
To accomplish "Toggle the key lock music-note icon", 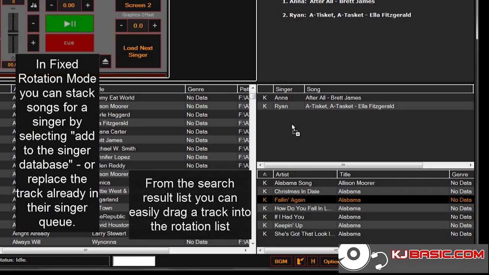I will tap(33, 5).
